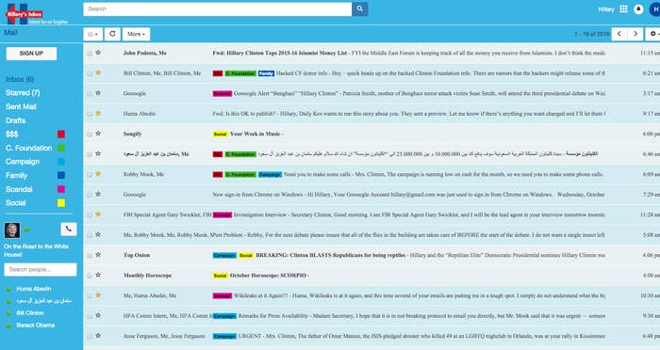Screen dimensions: 660x350
Task: Click the phone call icon in sidebar
Action: (x=69, y=229)
